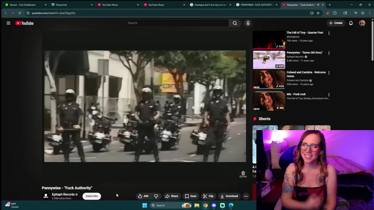The width and height of the screenshot is (374, 210).
Task: Open the Chrome three-dot menu
Action: (370, 13)
